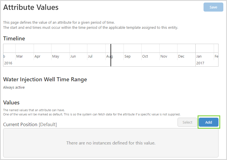Click Jan in the timeline
This screenshot has width=227, height=160.
click(199, 56)
